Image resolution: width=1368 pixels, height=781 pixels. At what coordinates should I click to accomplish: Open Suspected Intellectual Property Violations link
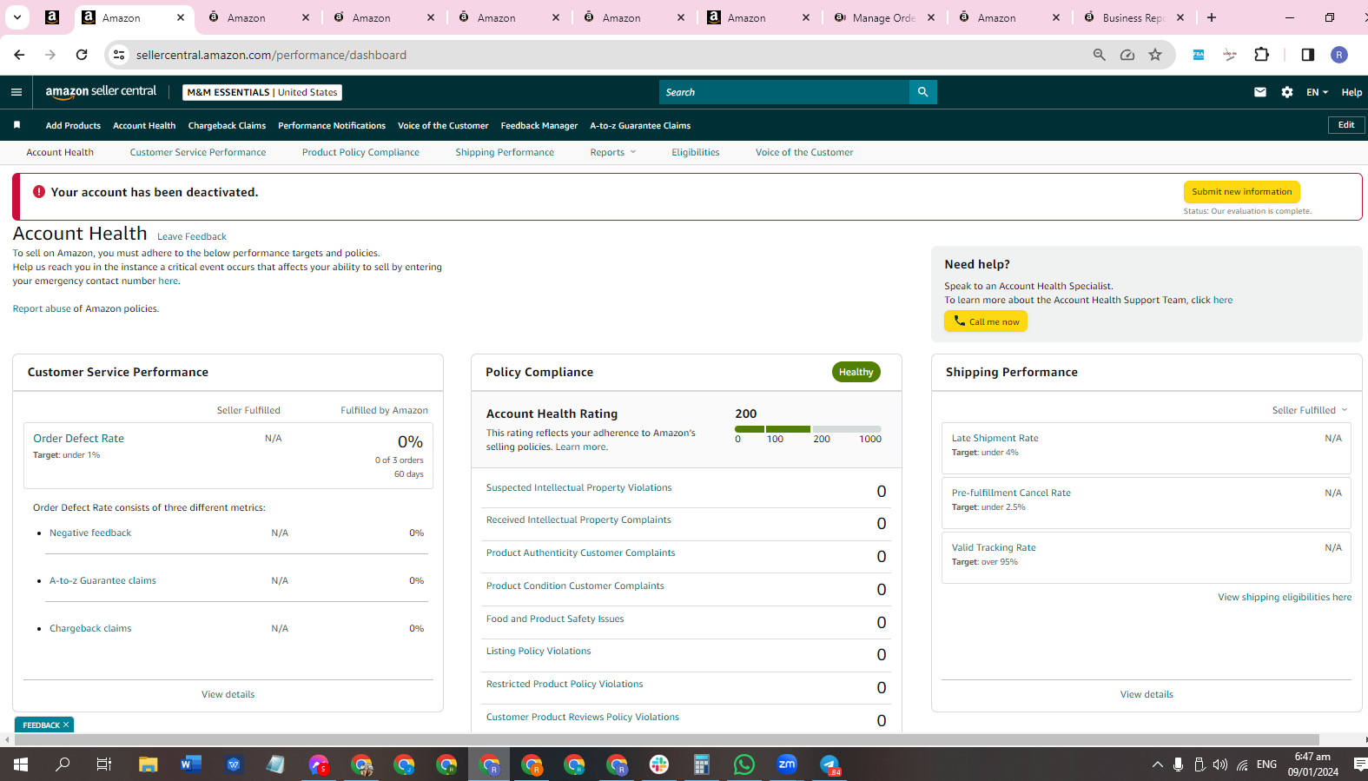(x=578, y=488)
